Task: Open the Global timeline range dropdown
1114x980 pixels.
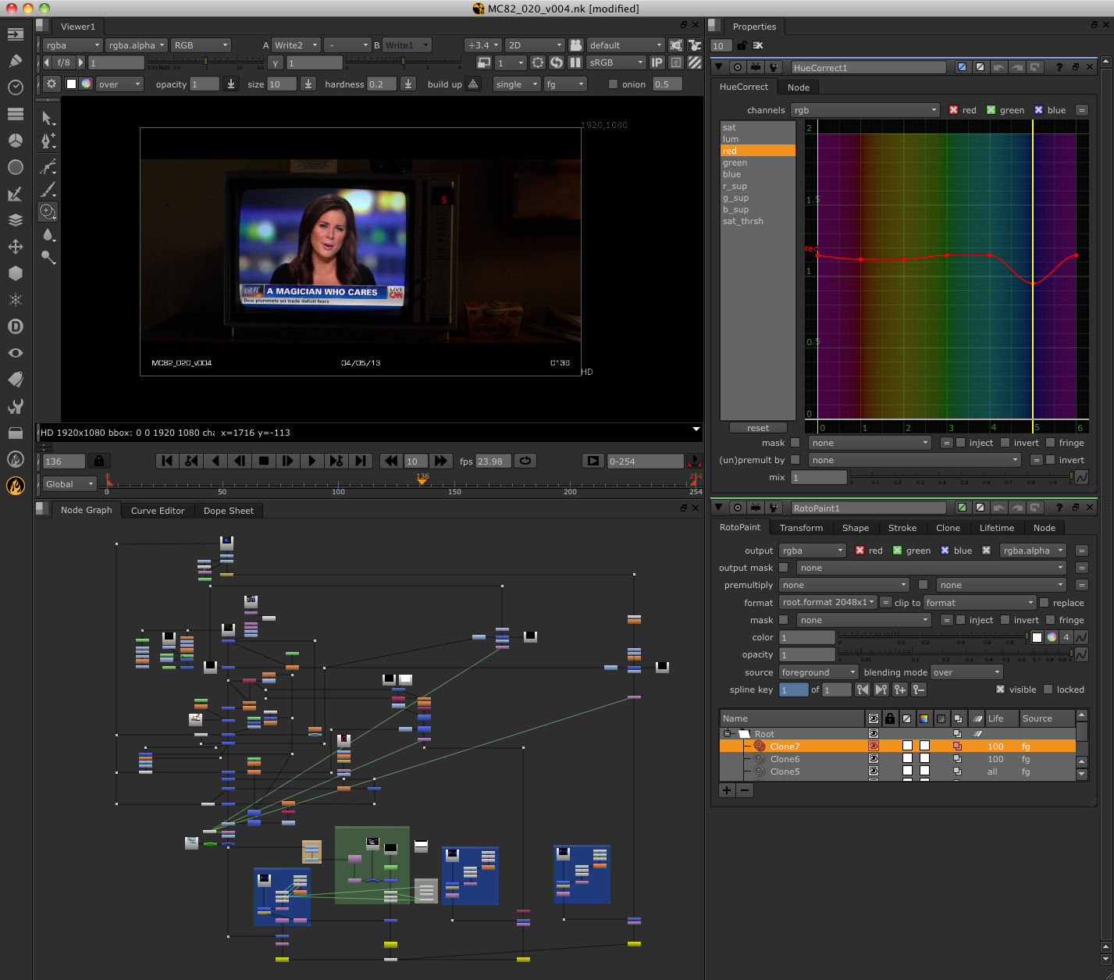Action: point(69,484)
